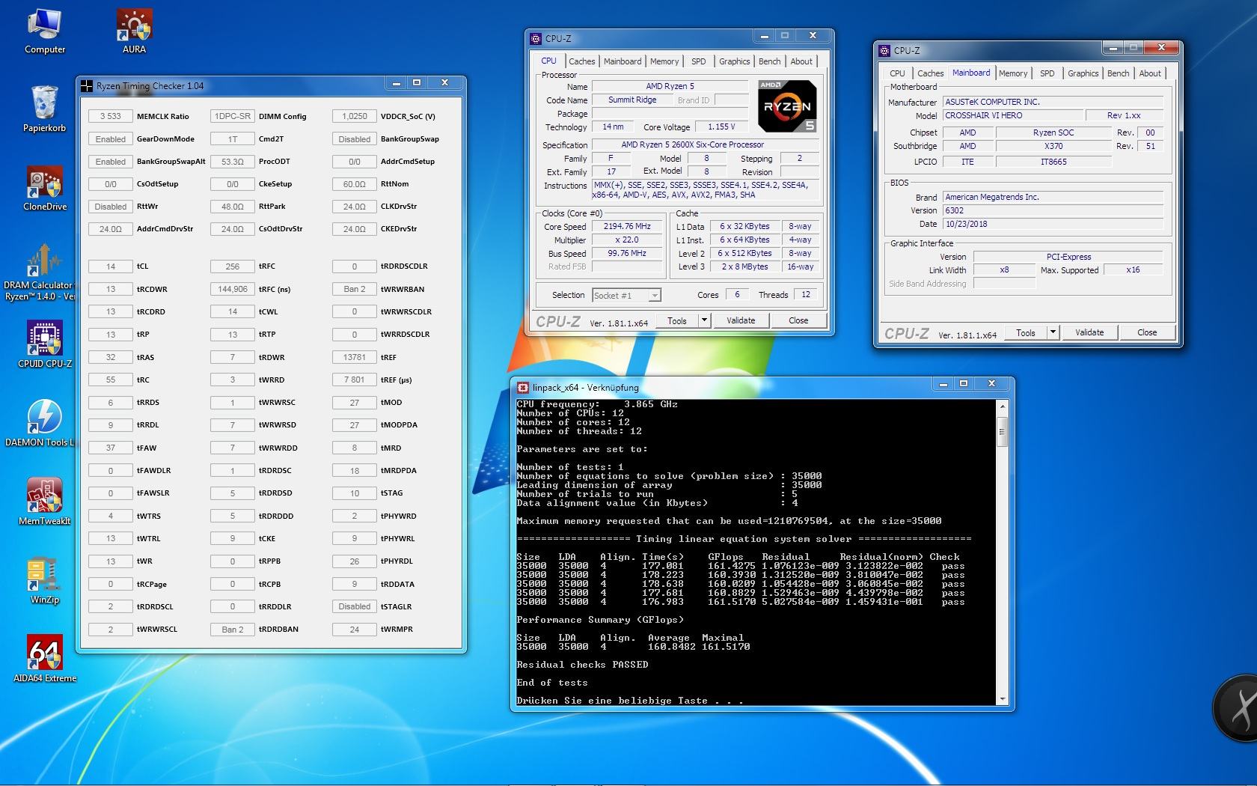This screenshot has height=786, width=1257.
Task: Switch to the Memory tab in left CPU-Z
Action: click(664, 61)
